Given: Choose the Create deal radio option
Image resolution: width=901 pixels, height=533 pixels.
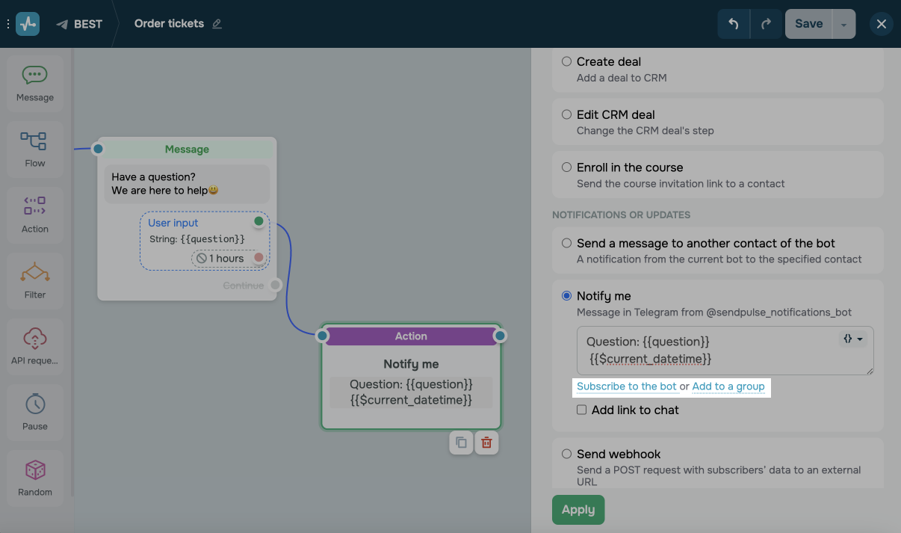Looking at the screenshot, I should [566, 61].
